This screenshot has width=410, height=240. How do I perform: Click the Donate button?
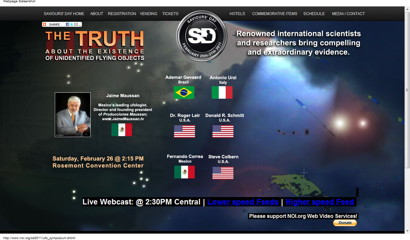coord(345,223)
